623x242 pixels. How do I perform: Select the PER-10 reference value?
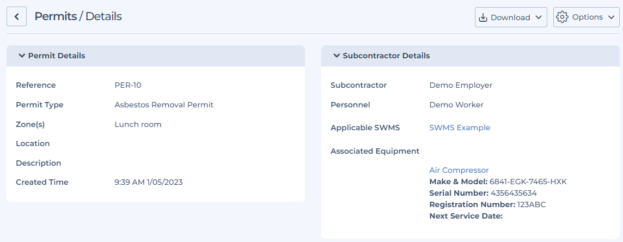tap(128, 85)
